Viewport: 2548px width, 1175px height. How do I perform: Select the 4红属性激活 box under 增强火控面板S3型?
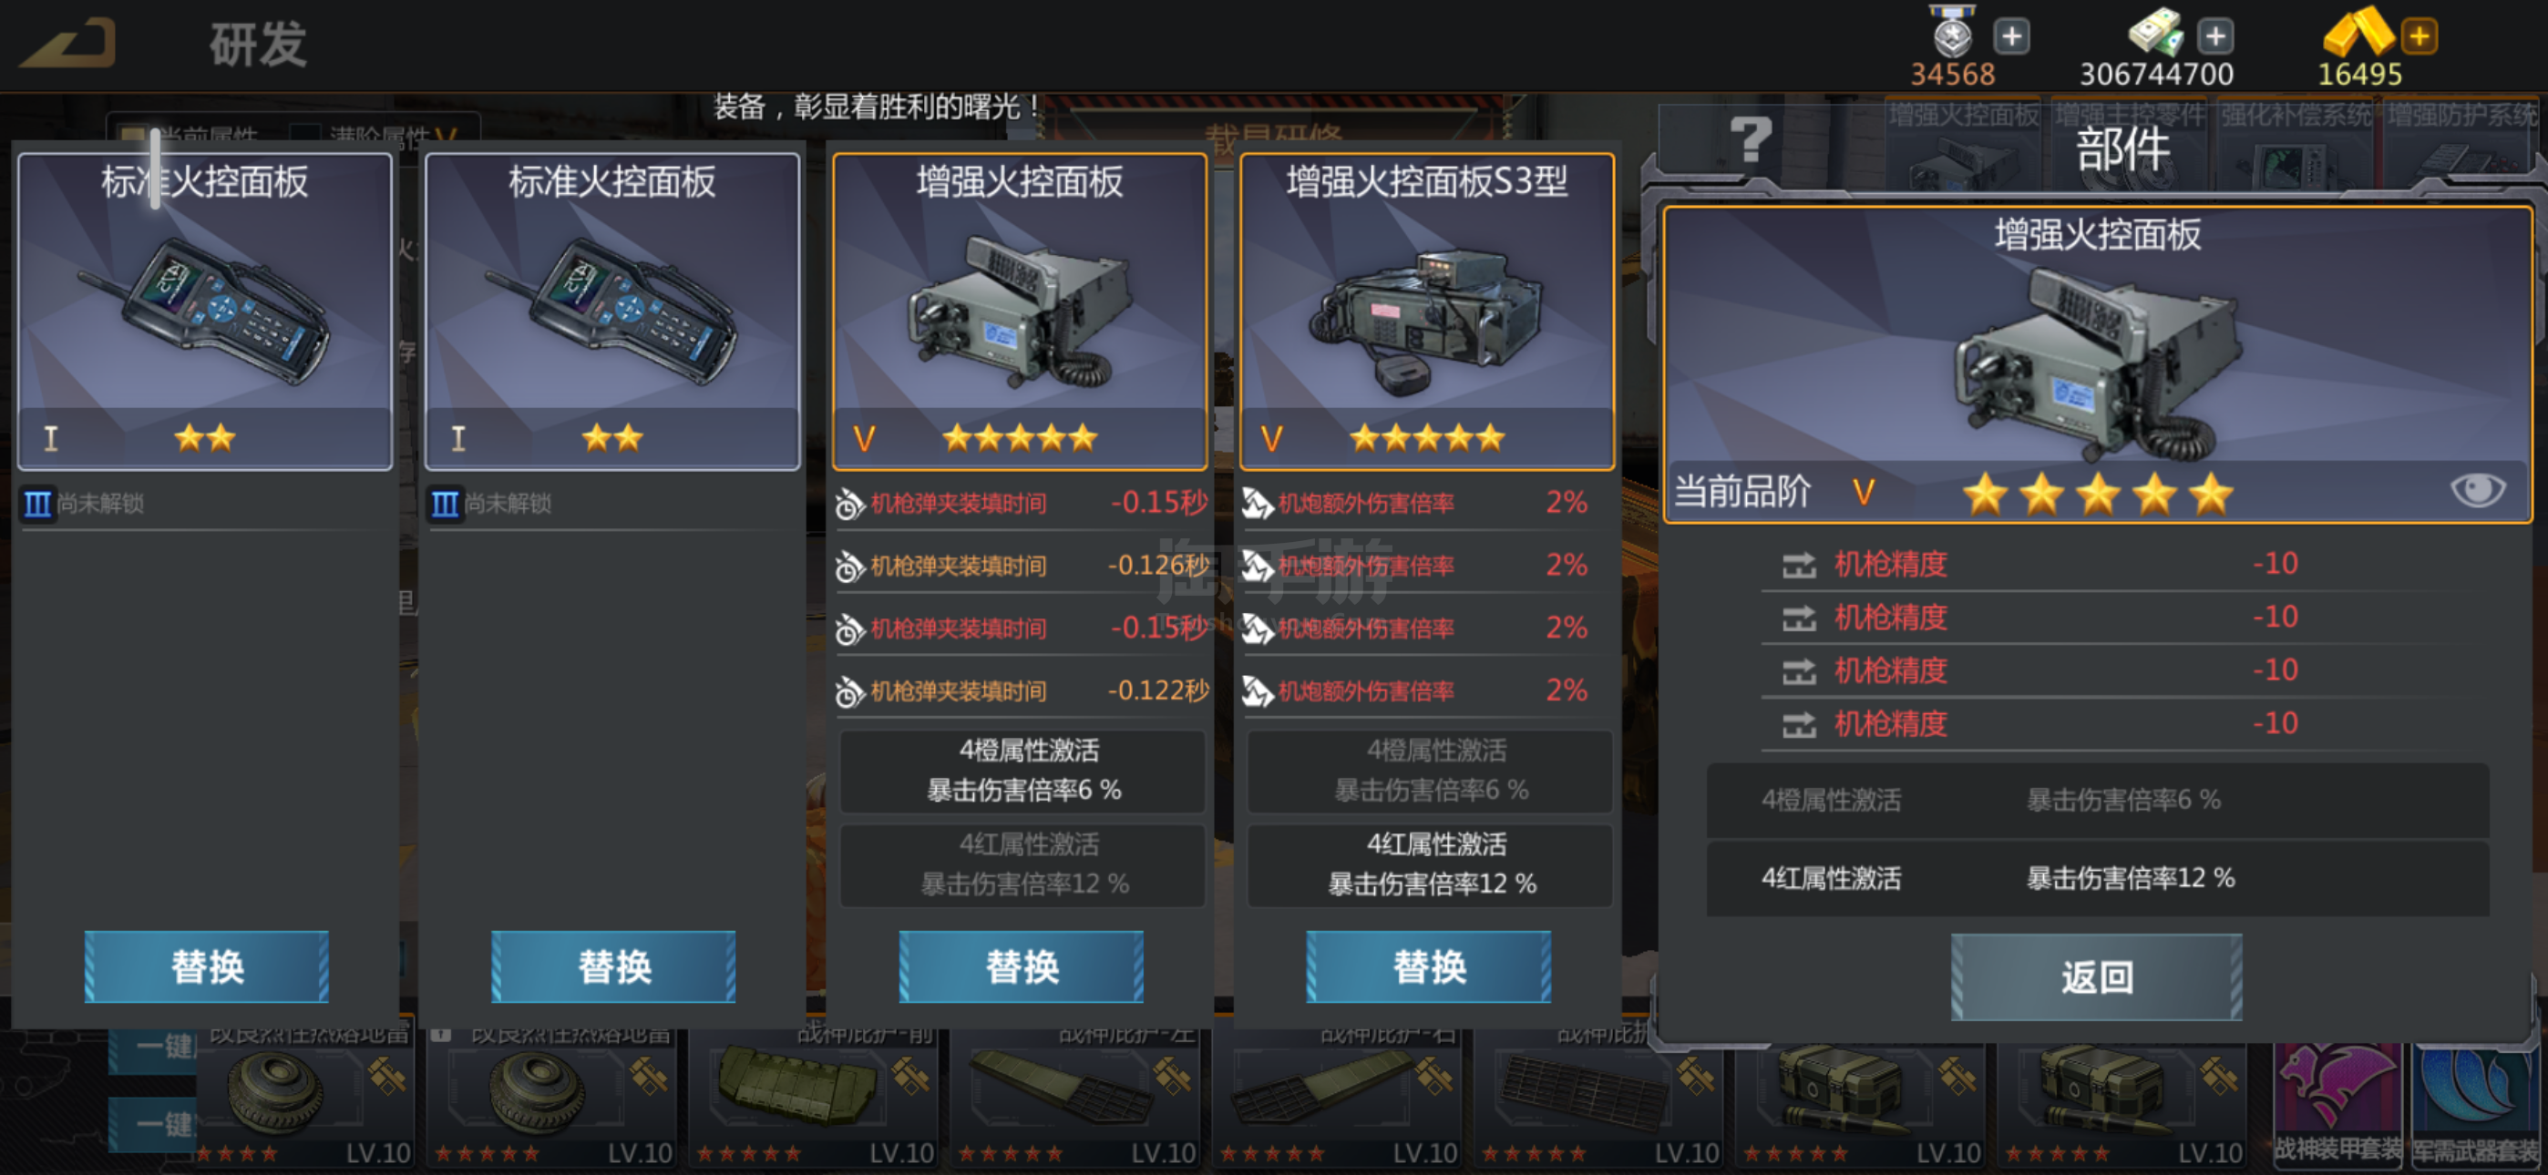pos(1430,864)
